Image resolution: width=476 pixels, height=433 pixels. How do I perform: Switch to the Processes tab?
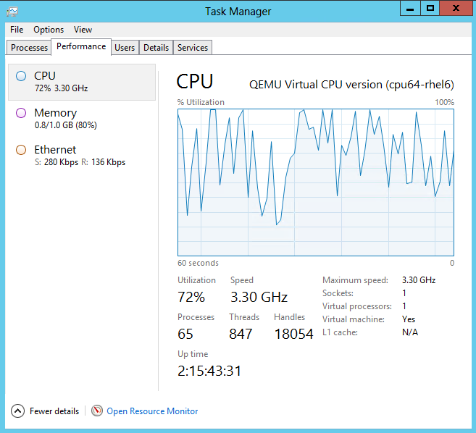pyautogui.click(x=29, y=48)
